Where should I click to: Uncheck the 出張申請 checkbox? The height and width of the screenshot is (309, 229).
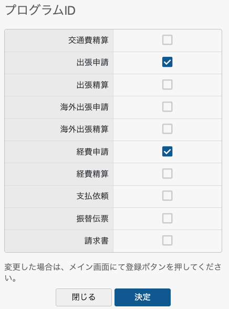click(x=167, y=62)
